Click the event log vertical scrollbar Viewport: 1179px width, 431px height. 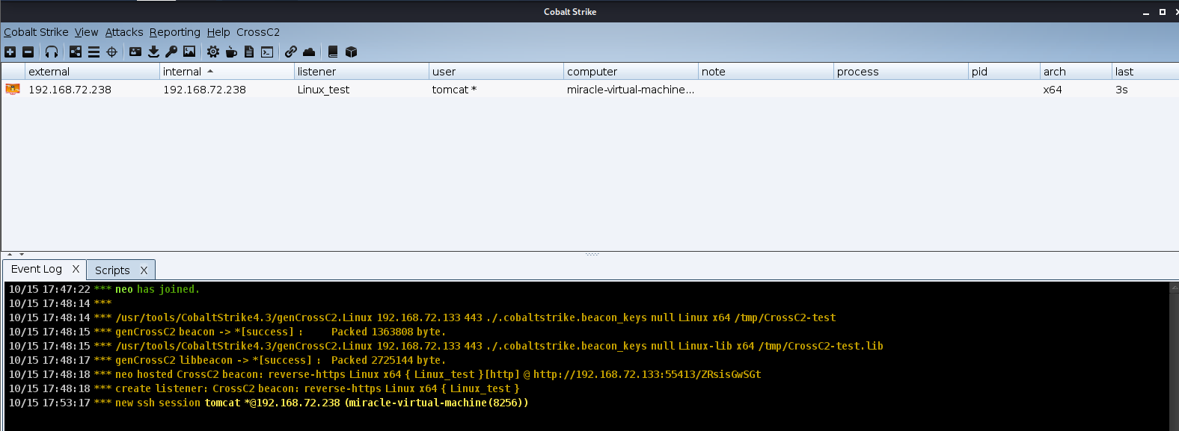pos(1174,356)
